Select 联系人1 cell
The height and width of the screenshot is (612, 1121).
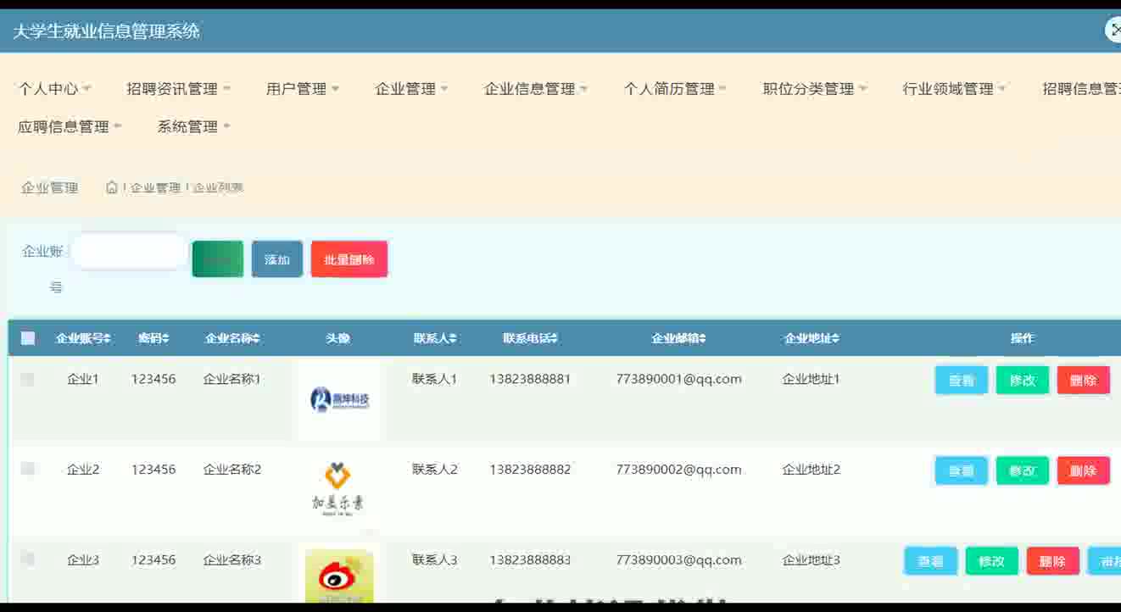(x=435, y=379)
